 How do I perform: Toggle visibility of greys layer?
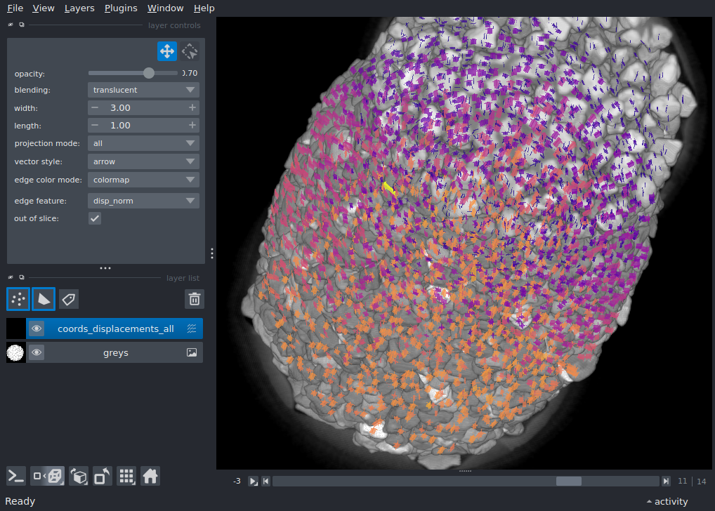(x=37, y=352)
